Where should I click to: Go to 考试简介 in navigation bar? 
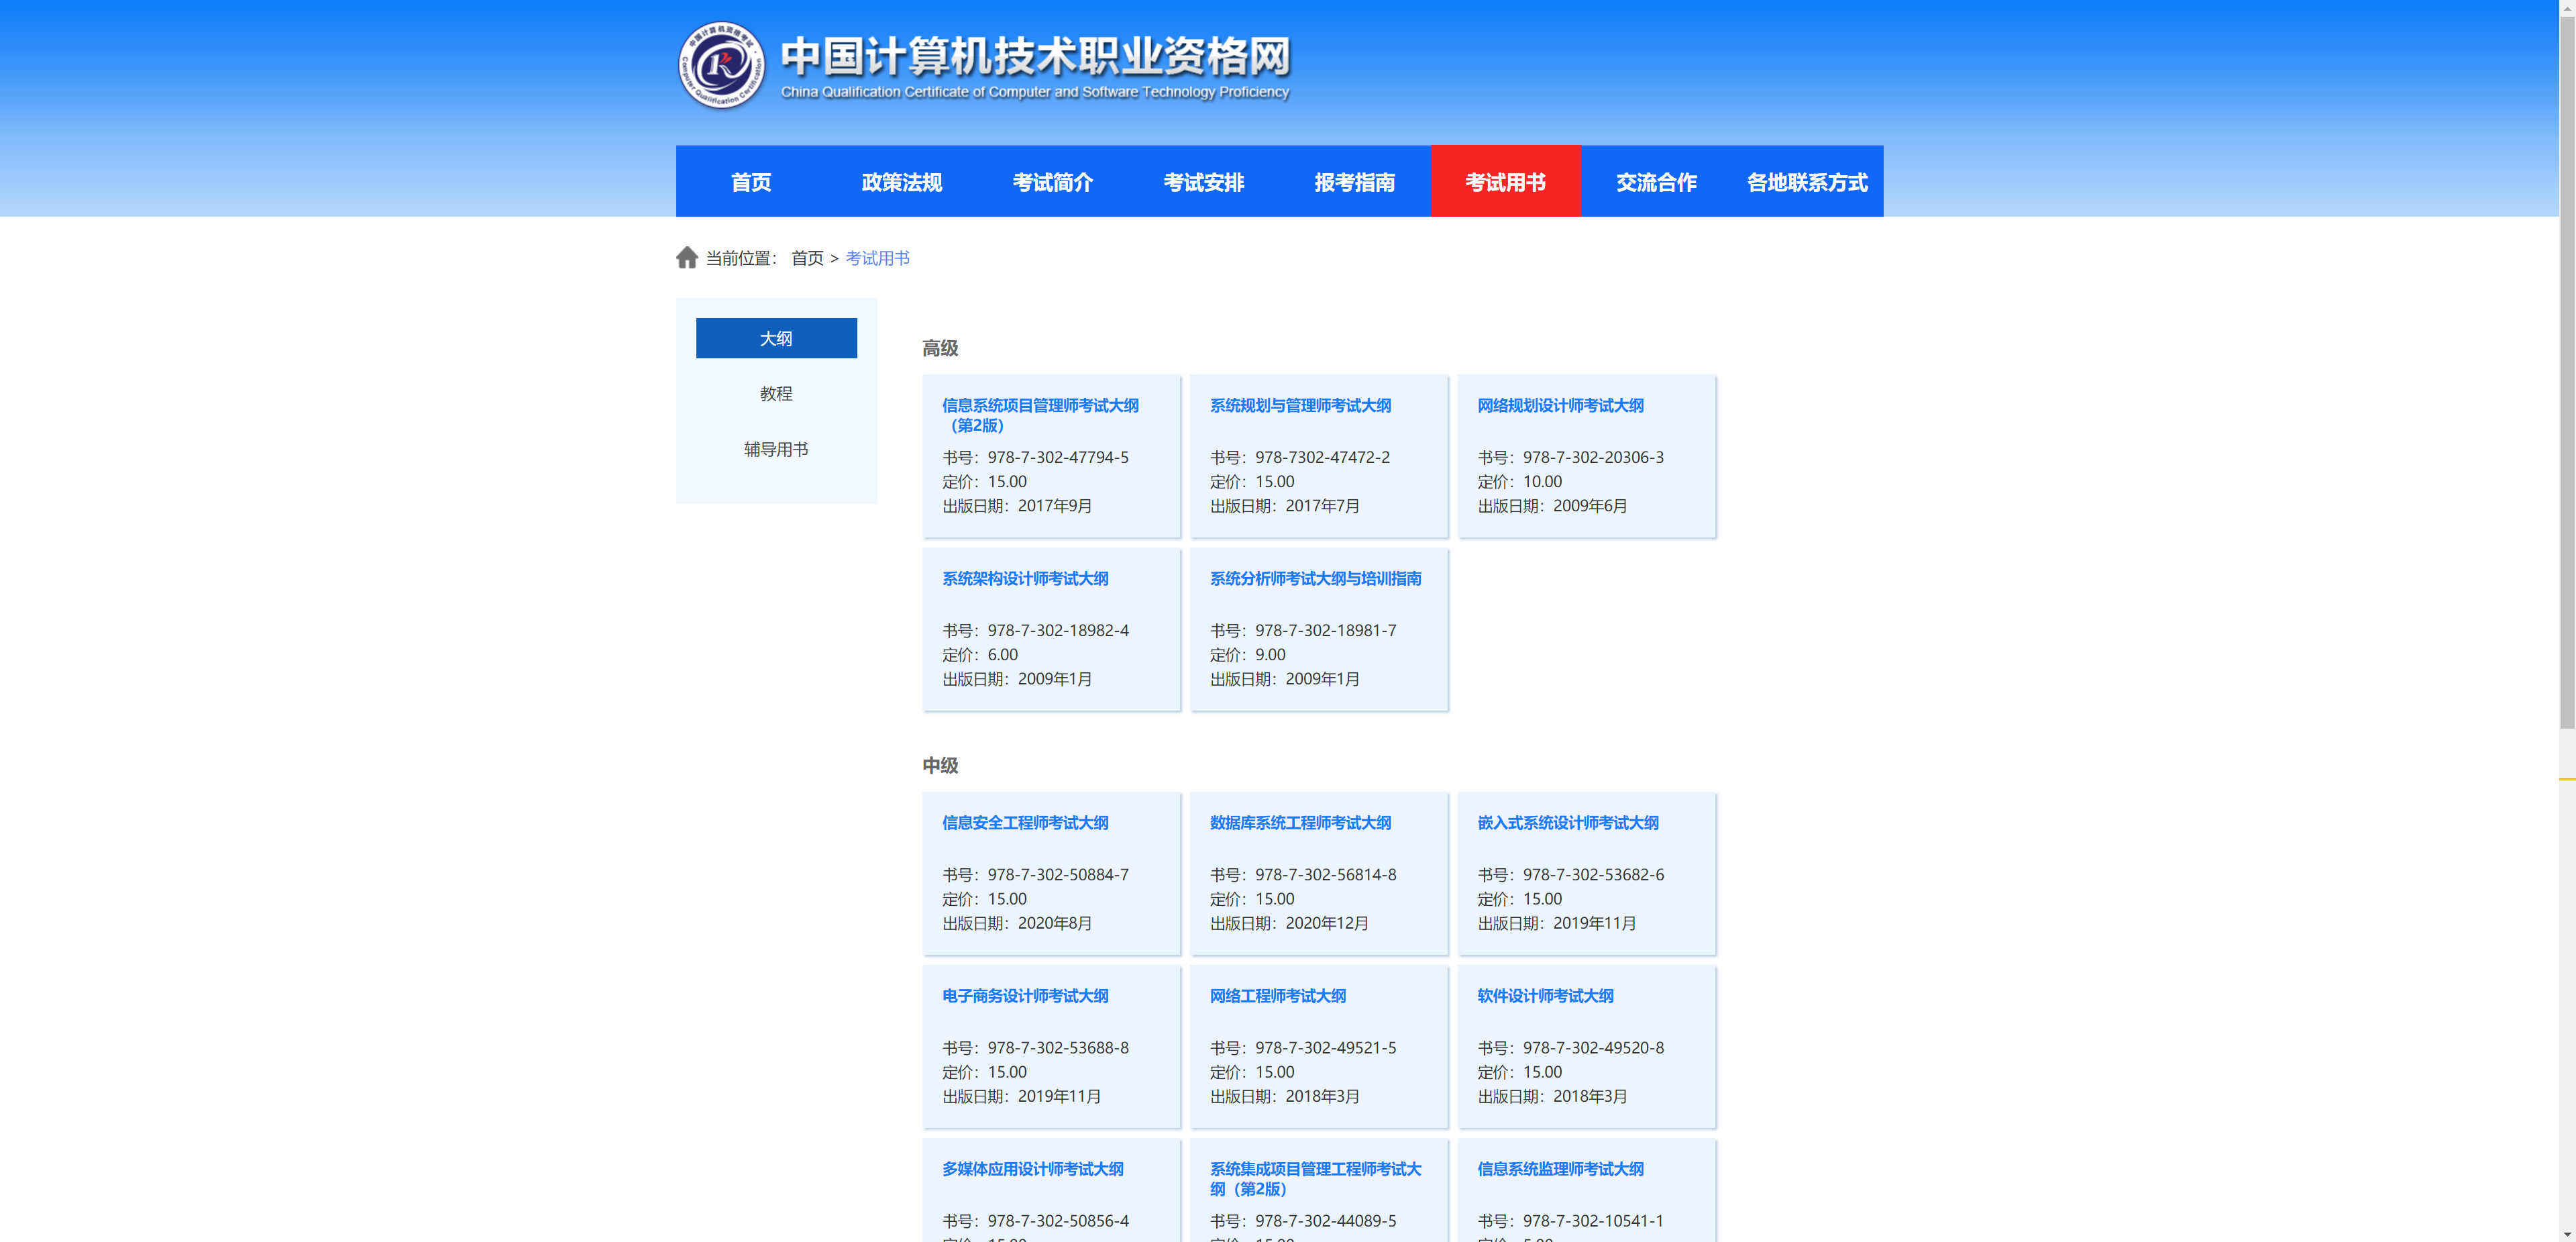tap(1052, 182)
